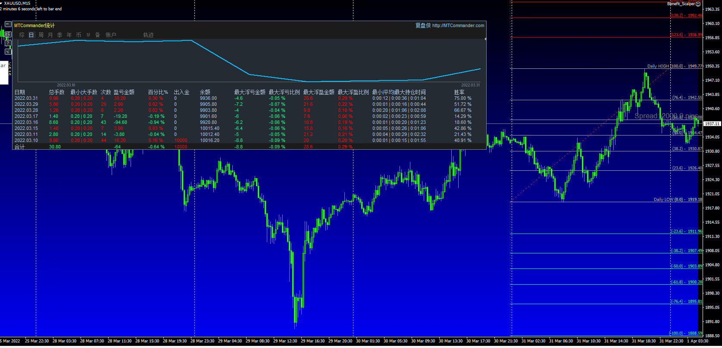
Task: Click the Daily LOW (0.0) - 1919.18 label
Action: click(x=678, y=200)
